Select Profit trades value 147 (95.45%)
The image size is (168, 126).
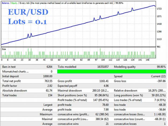(x=101, y=100)
